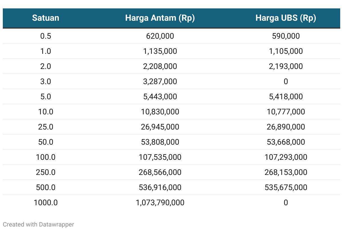This screenshot has height=231, width=343.
Task: Click the Satuan column header
Action: 46,18
